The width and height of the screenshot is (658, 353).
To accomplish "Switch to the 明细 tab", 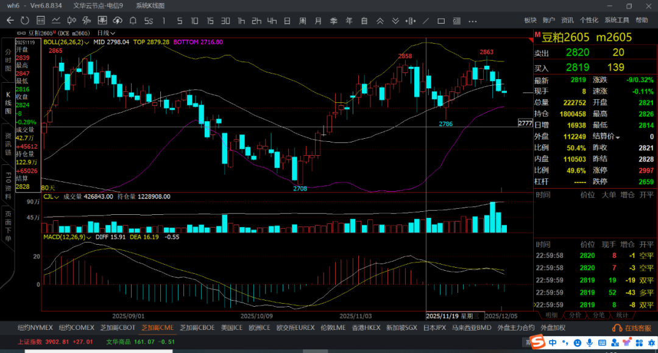I will (551, 315).
